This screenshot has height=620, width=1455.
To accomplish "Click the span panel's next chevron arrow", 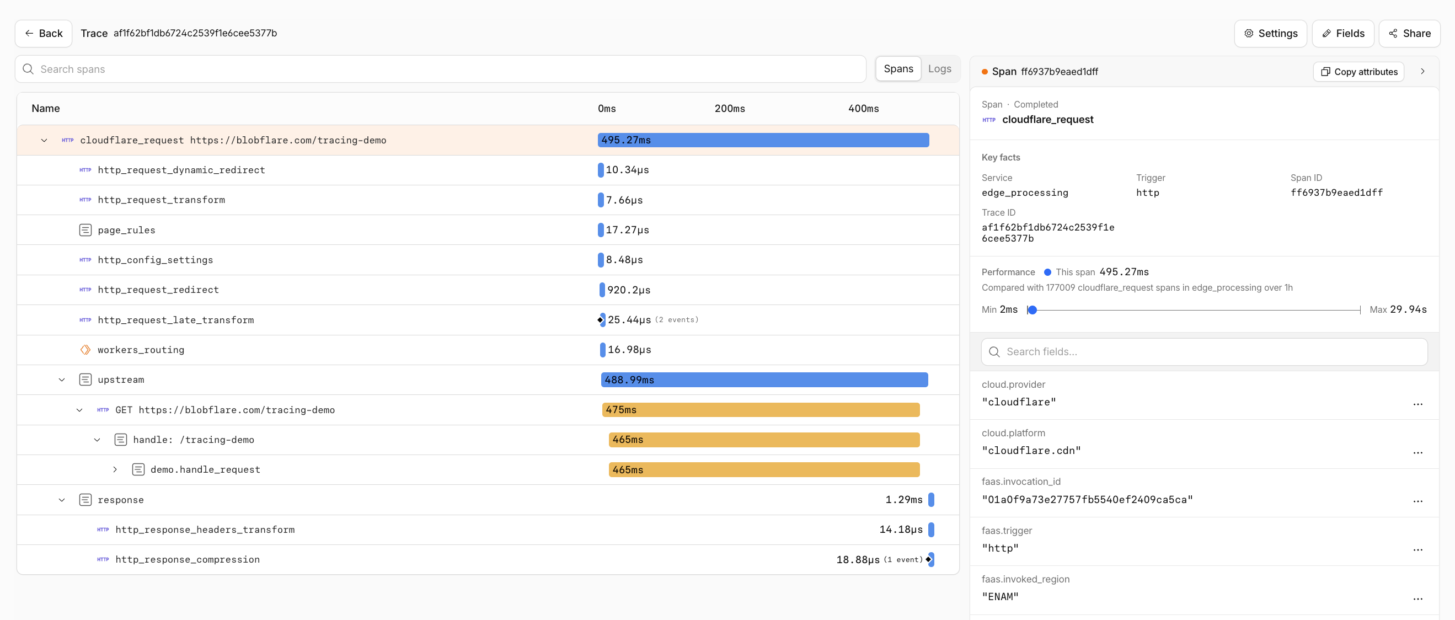I will (1422, 72).
